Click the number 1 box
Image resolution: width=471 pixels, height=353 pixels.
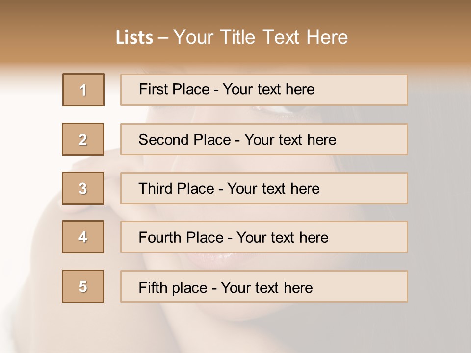pos(83,90)
